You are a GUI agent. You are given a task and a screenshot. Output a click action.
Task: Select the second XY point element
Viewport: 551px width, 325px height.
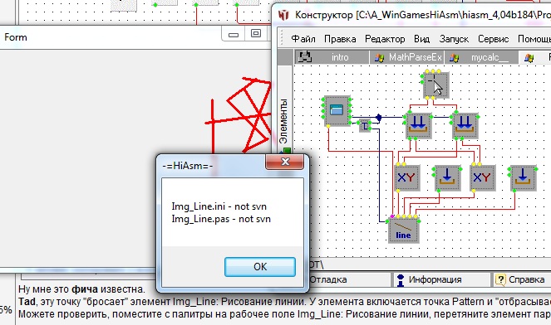tap(483, 177)
